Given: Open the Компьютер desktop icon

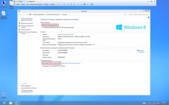Looking at the screenshot, I should pyautogui.click(x=4, y=4).
